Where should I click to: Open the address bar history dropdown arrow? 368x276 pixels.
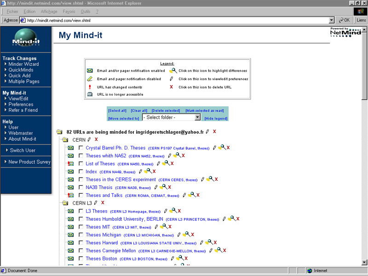[331, 20]
